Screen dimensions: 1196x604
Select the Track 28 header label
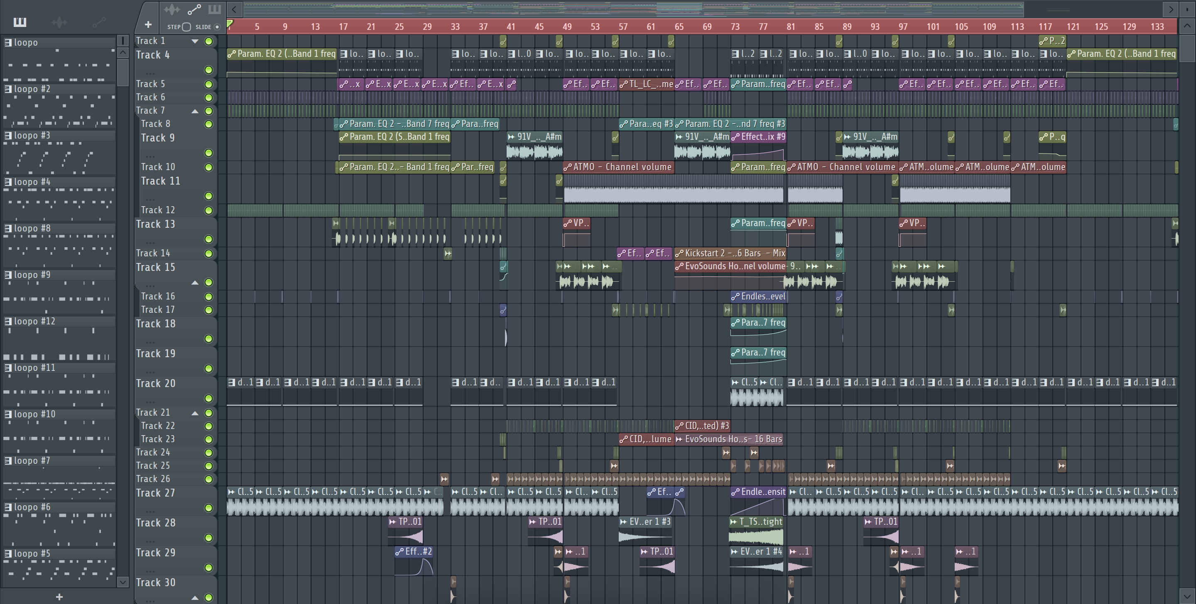click(156, 523)
